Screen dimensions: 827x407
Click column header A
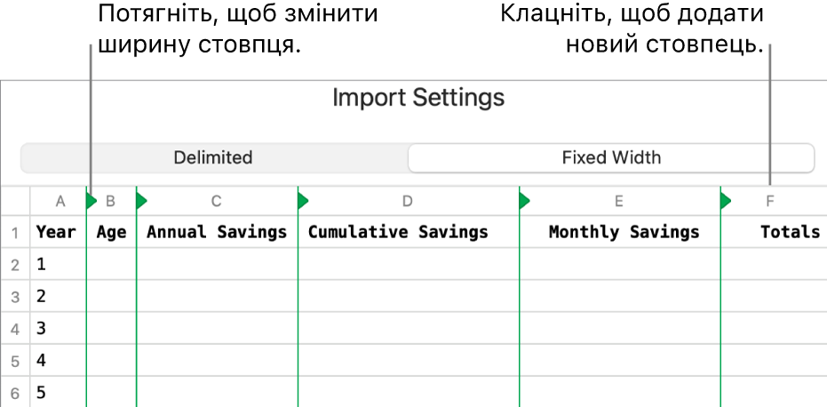pos(60,202)
